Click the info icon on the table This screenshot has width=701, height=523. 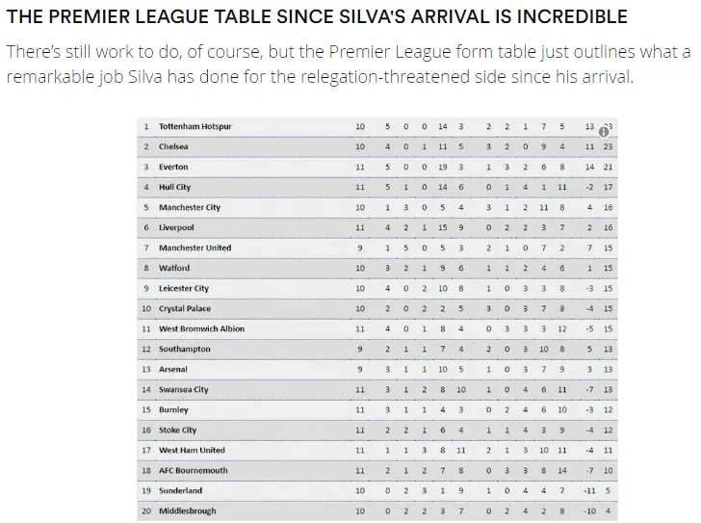point(603,131)
